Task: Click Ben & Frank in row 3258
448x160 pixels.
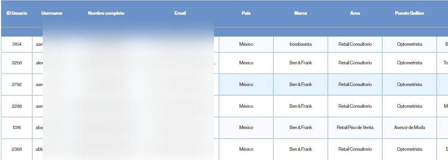Action: pyautogui.click(x=301, y=63)
